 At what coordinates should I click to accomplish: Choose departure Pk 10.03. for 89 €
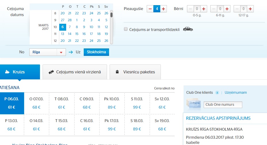[x=112, y=103]
